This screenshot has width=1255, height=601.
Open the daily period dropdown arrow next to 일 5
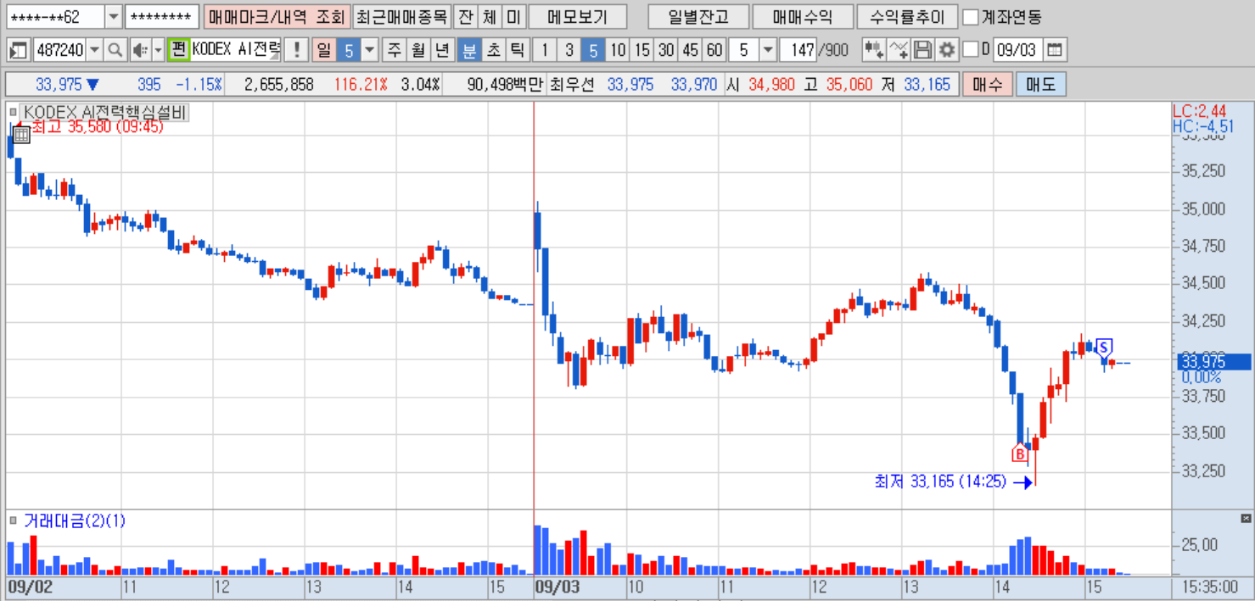pyautogui.click(x=369, y=50)
